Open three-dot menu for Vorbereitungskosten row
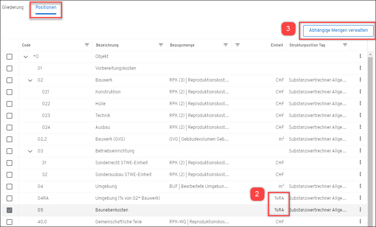376x227 pixels. coord(360,68)
